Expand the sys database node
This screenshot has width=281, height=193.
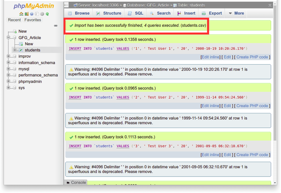pos(9,88)
